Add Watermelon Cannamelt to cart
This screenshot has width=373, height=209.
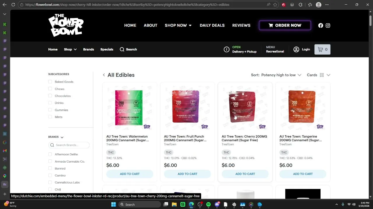[130, 174]
